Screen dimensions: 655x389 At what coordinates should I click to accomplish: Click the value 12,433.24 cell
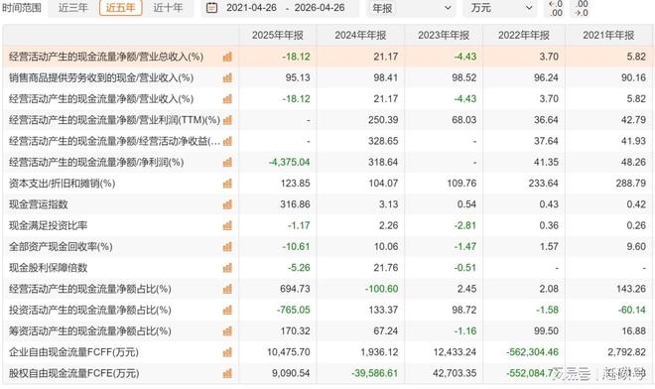[x=455, y=352]
